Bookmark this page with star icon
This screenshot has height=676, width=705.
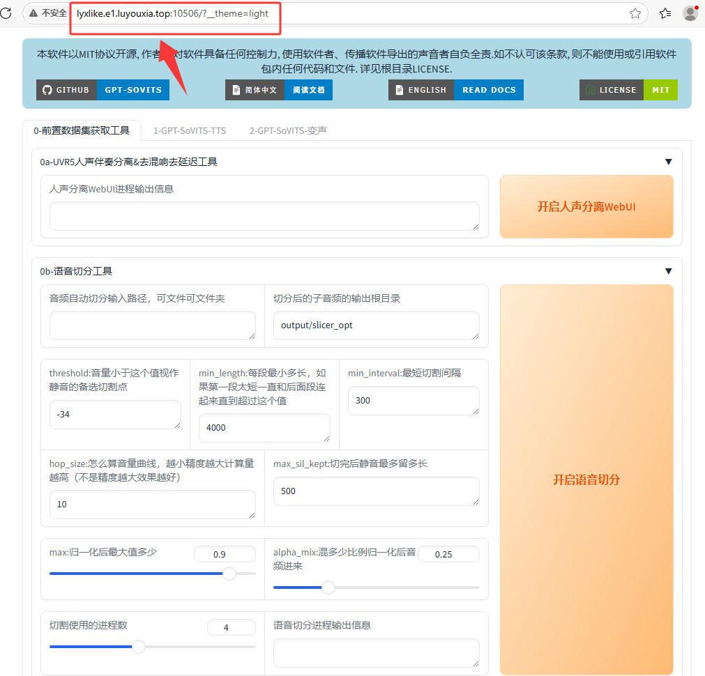[x=635, y=13]
